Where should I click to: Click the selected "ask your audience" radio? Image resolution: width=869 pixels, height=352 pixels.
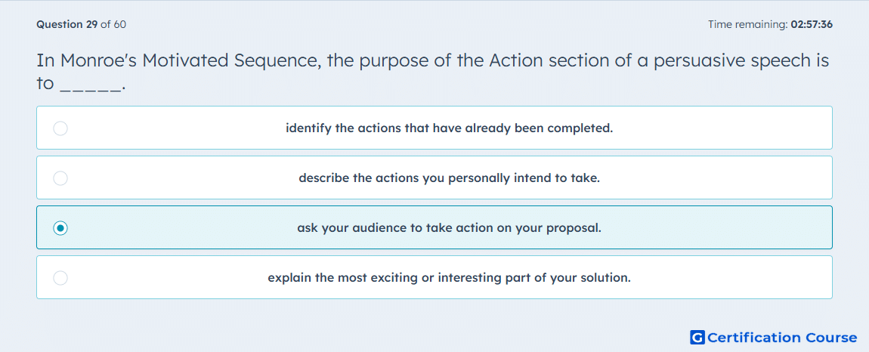[60, 228]
